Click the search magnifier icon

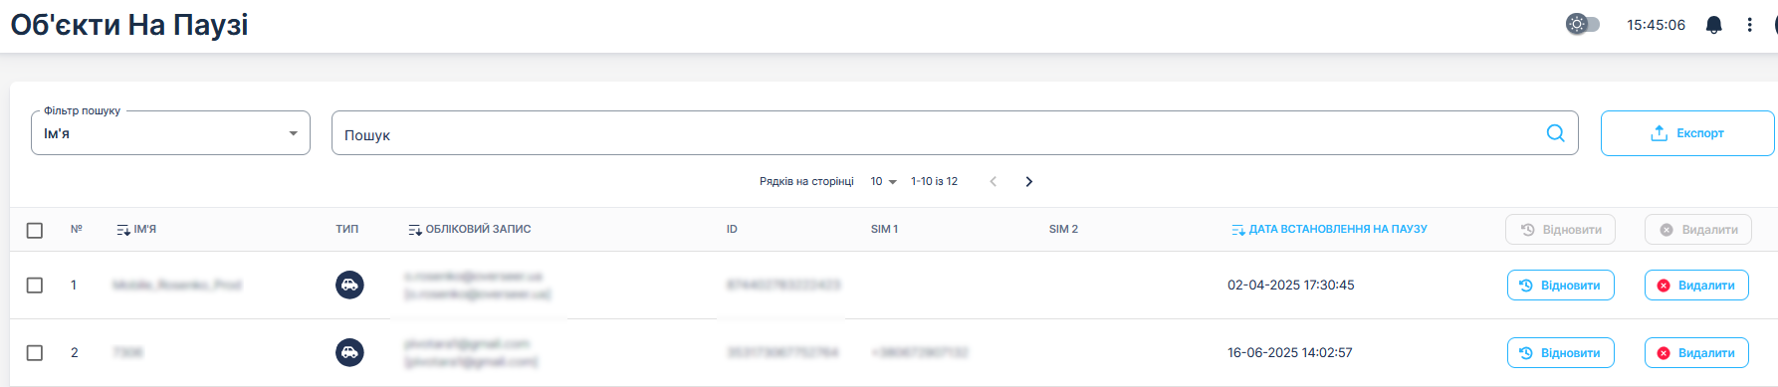tap(1555, 133)
